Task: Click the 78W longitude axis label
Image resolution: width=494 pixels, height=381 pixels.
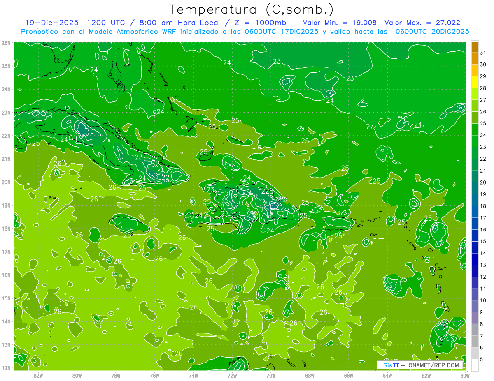Action: point(116,375)
